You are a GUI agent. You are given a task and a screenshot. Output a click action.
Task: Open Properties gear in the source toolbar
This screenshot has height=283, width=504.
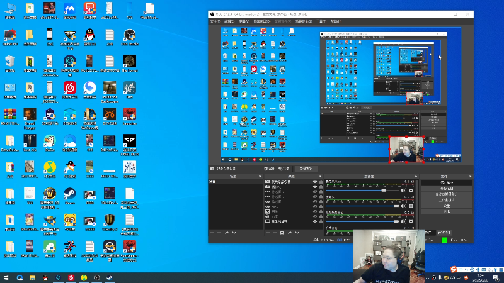[x=269, y=169]
